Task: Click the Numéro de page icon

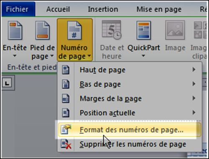Action: (74, 30)
